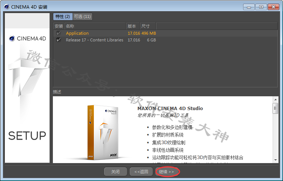Click Application's 17.016 version value
The height and width of the screenshot is (181, 283).
pos(134,33)
